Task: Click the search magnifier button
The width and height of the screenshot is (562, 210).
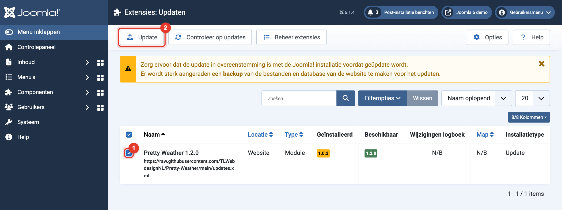Action: pyautogui.click(x=346, y=98)
